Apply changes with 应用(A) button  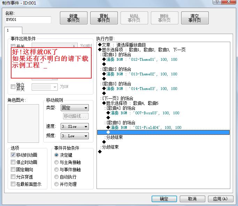pos(221,199)
